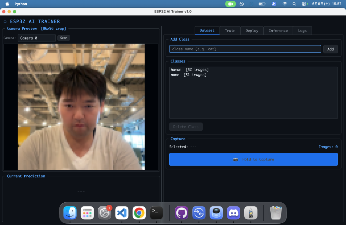Switch the Japanese input source in the menu bar
Screen dimensions: 346x225
pos(274,4)
